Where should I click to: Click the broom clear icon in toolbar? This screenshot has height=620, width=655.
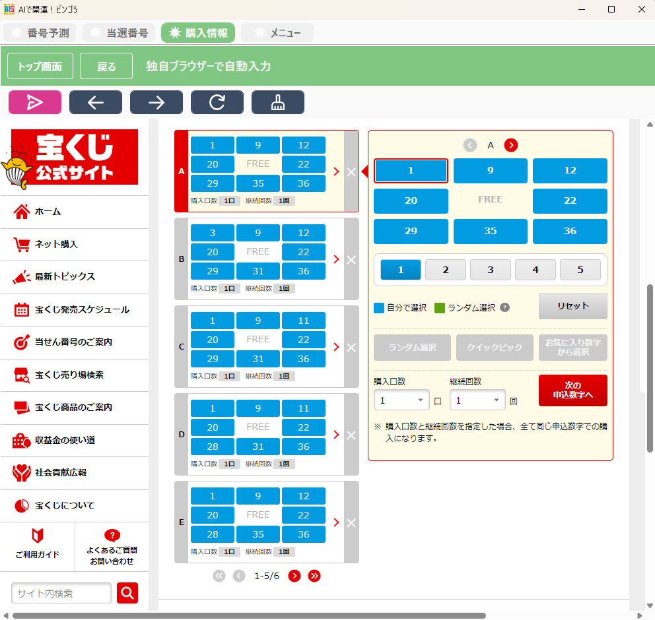pyautogui.click(x=278, y=102)
